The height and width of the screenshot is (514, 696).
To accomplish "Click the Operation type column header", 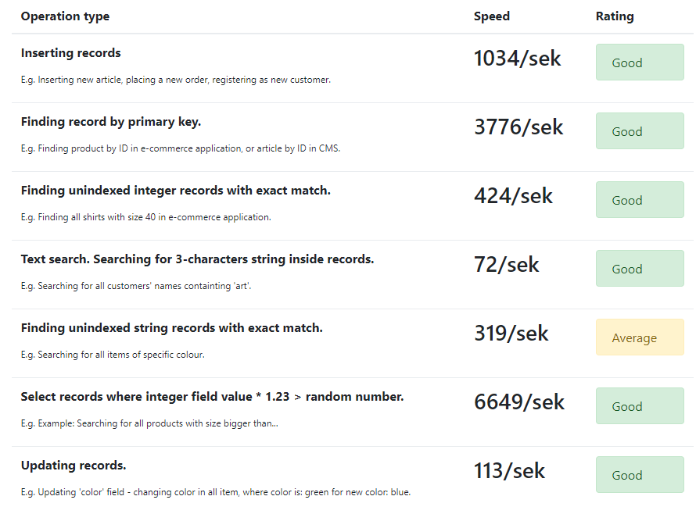I will 65,16.
